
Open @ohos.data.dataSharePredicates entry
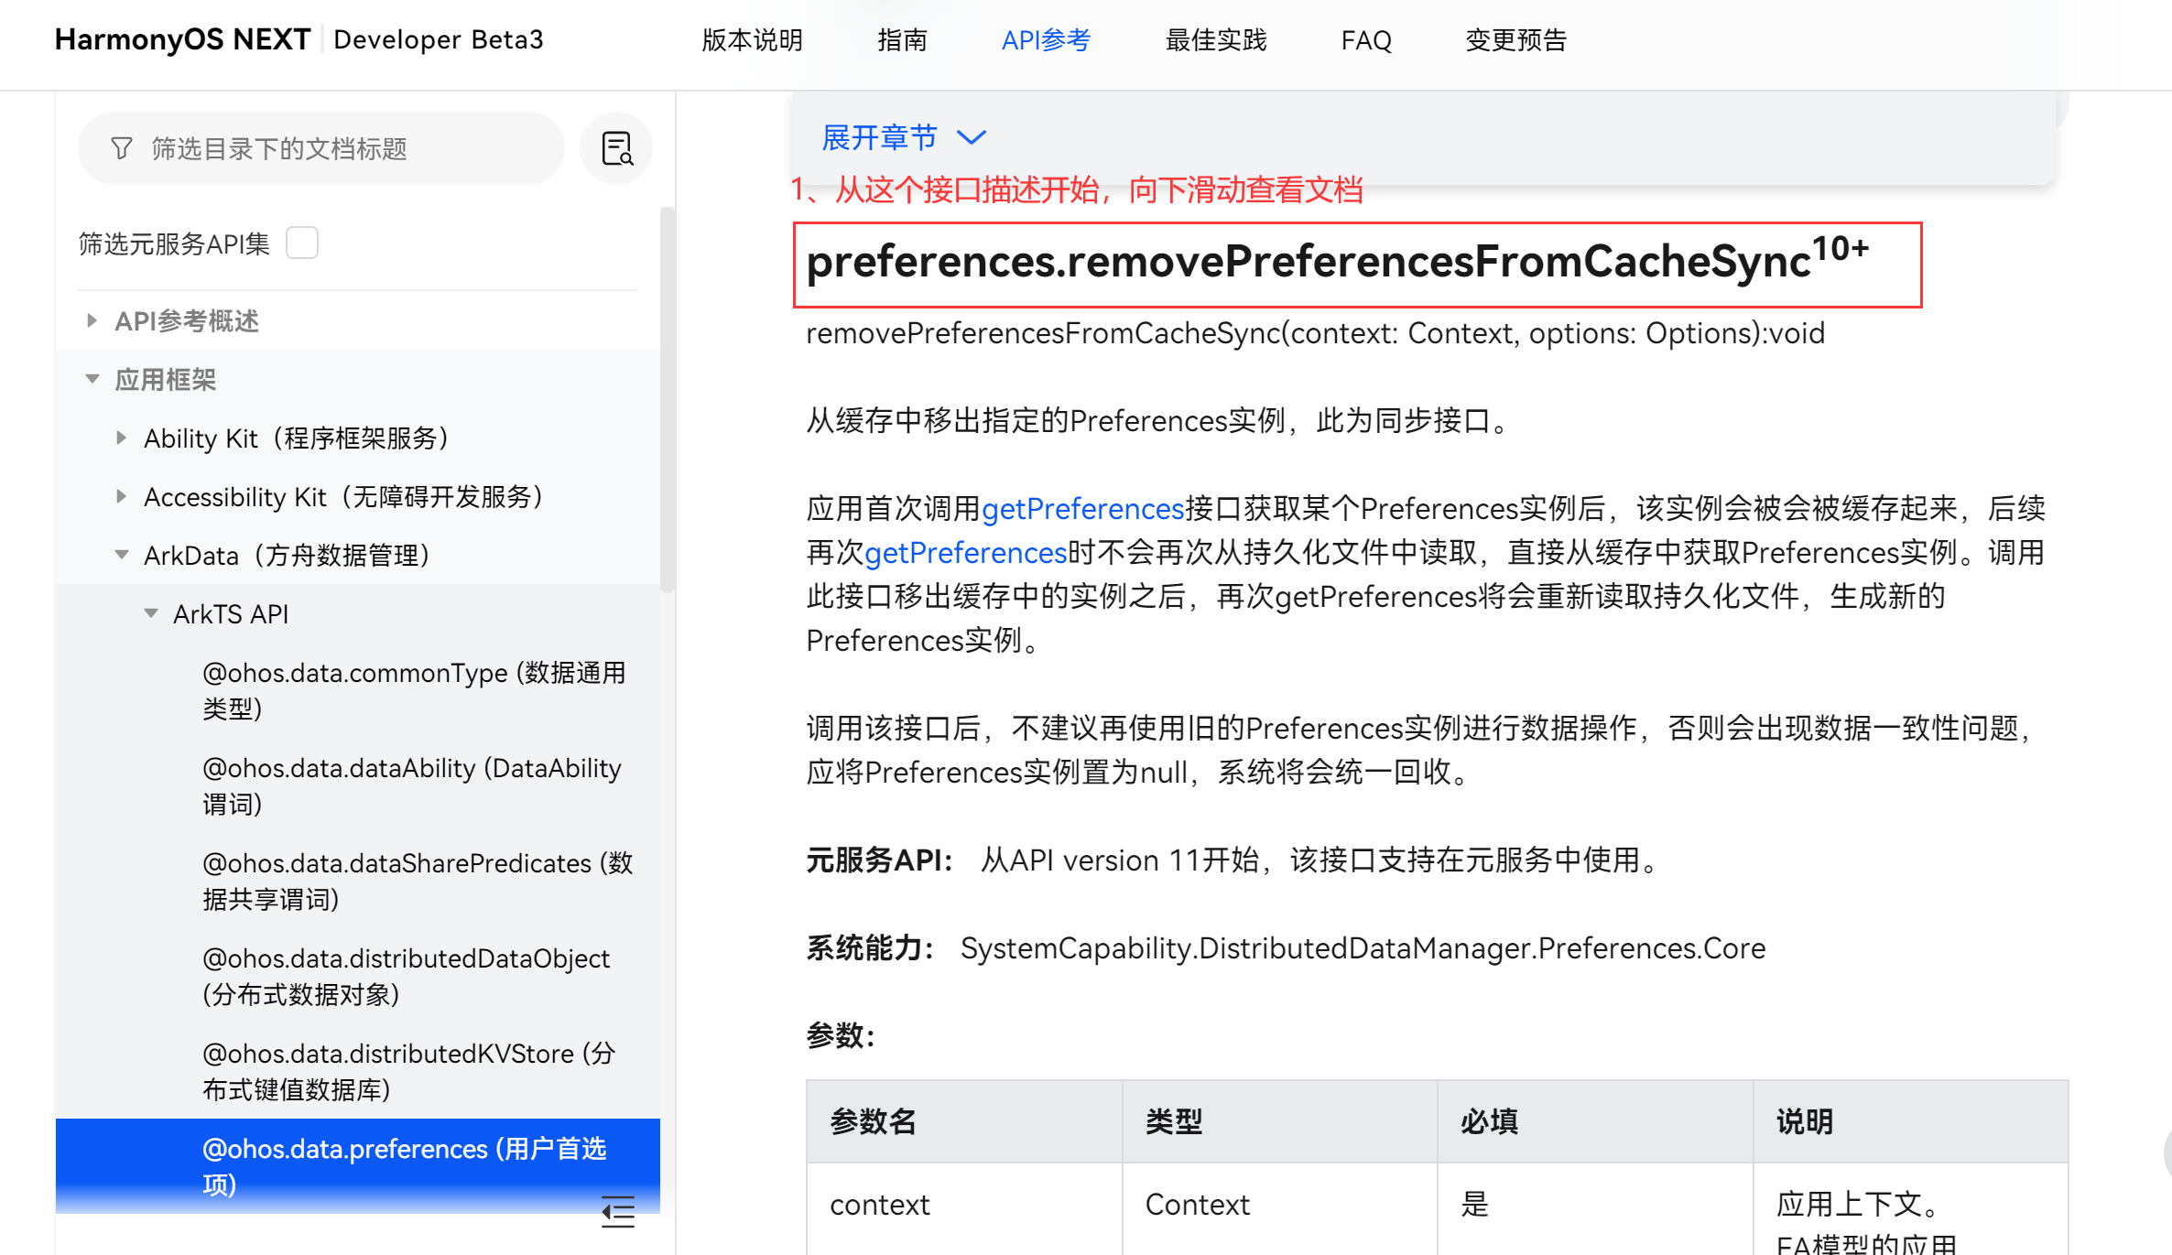coord(418,881)
